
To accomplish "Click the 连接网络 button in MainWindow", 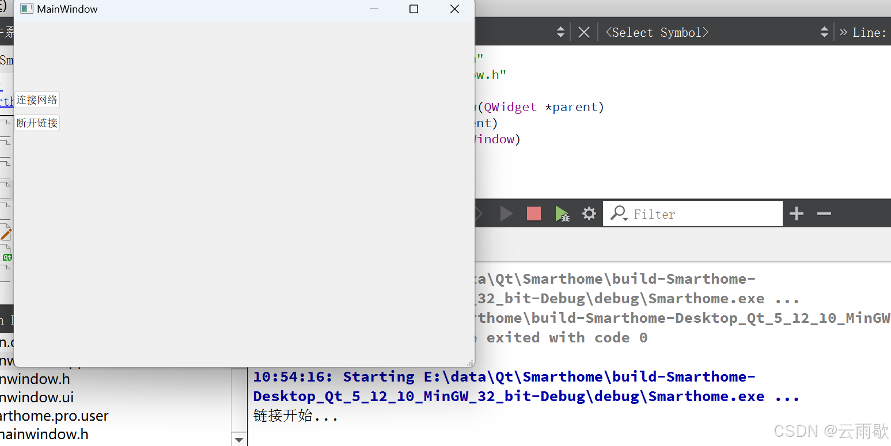I will 37,100.
